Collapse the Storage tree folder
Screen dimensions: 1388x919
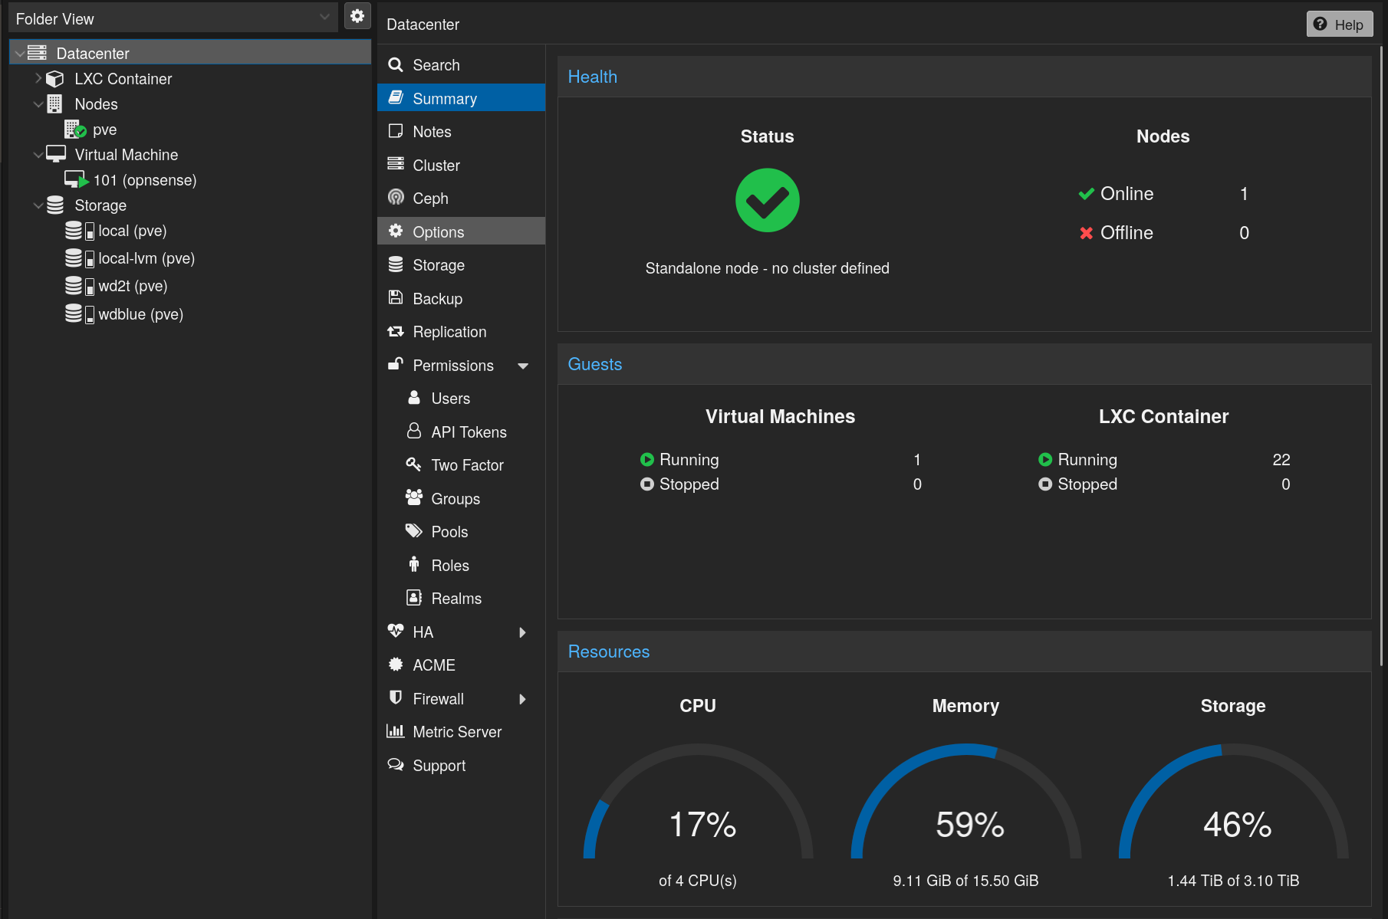click(x=38, y=205)
